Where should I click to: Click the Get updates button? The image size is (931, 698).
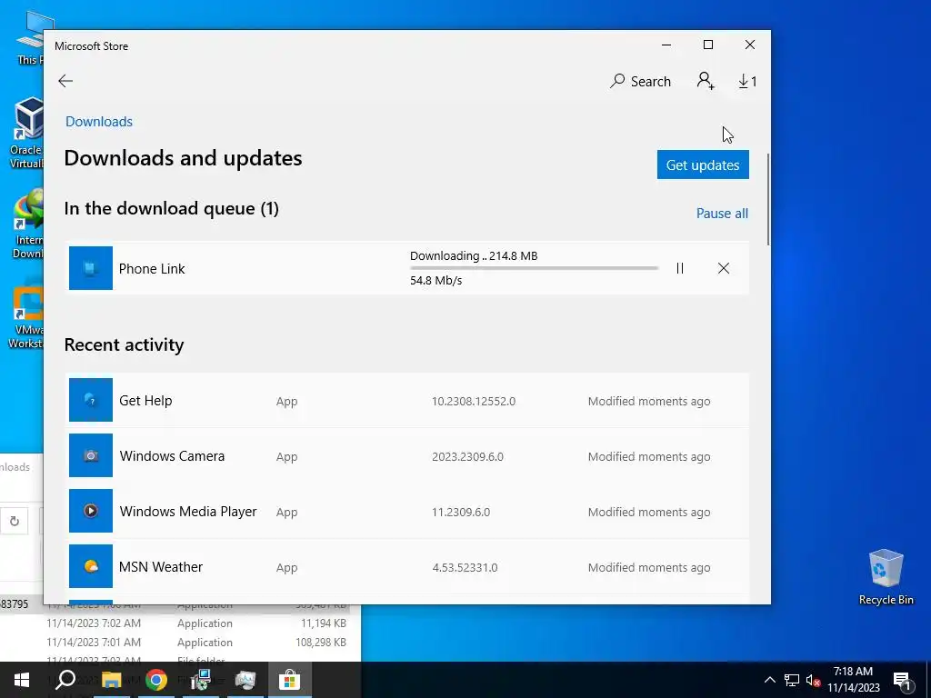pos(703,165)
